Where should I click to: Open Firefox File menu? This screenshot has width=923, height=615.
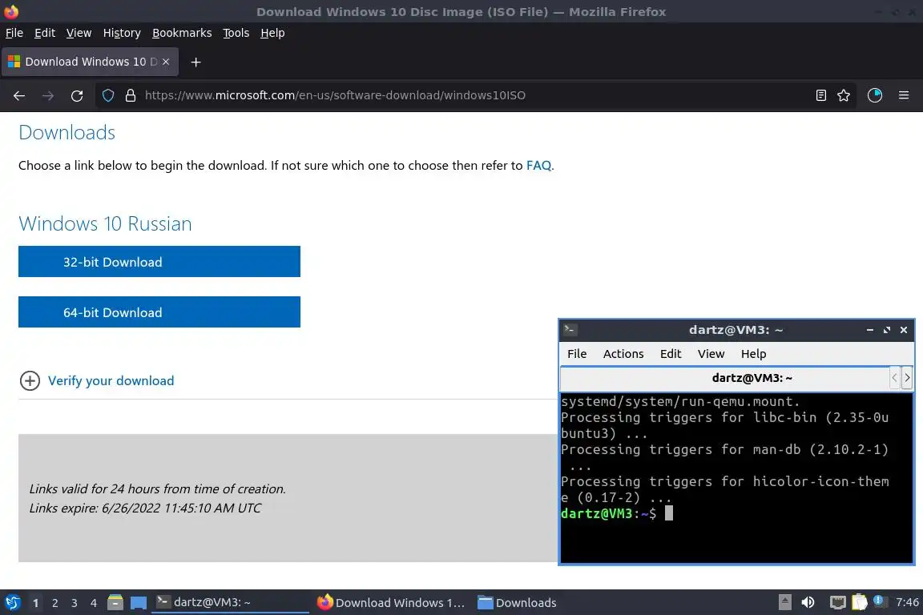pos(14,33)
